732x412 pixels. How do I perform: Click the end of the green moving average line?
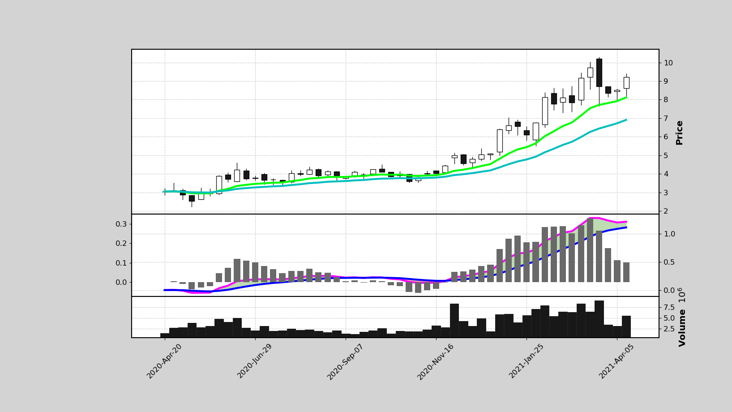point(626,97)
